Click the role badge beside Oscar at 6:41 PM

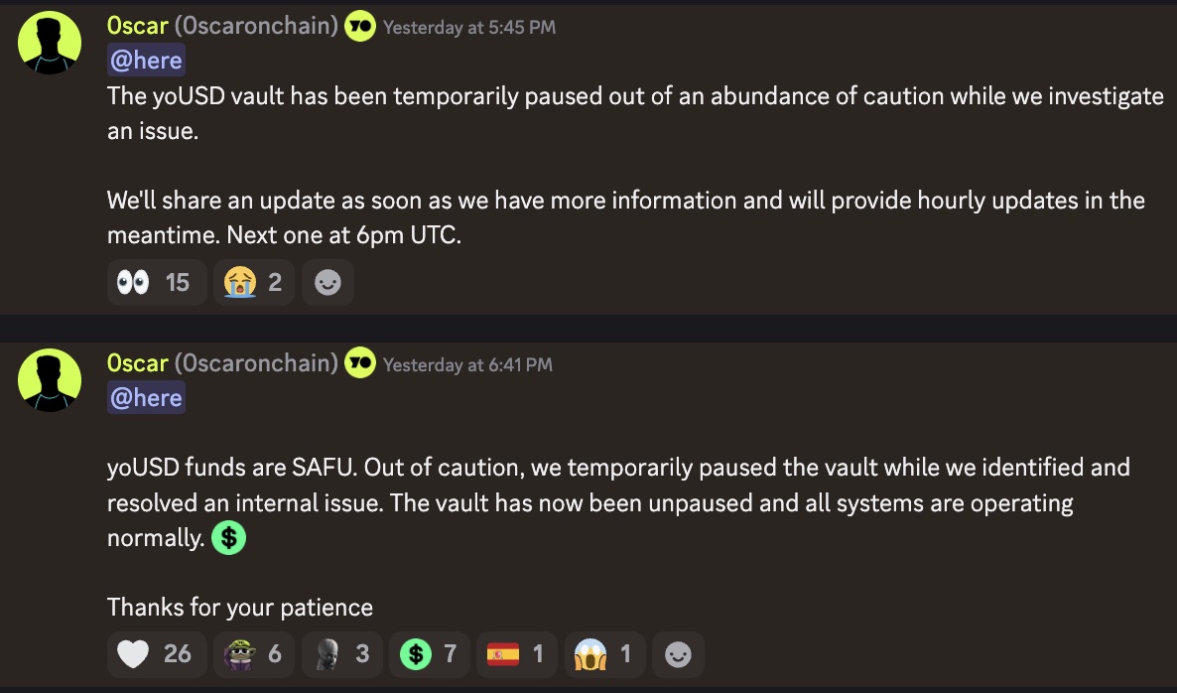coord(360,364)
